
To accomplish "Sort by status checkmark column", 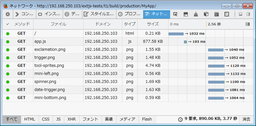I will [x=8, y=24].
